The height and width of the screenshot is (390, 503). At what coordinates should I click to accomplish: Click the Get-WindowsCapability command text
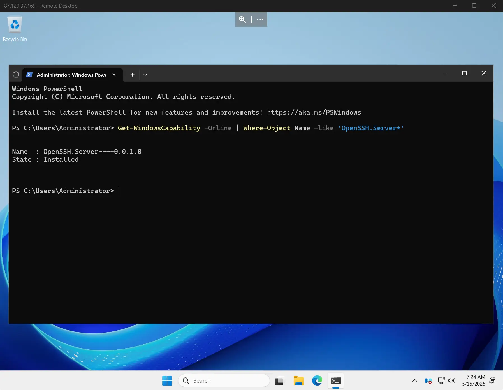159,128
